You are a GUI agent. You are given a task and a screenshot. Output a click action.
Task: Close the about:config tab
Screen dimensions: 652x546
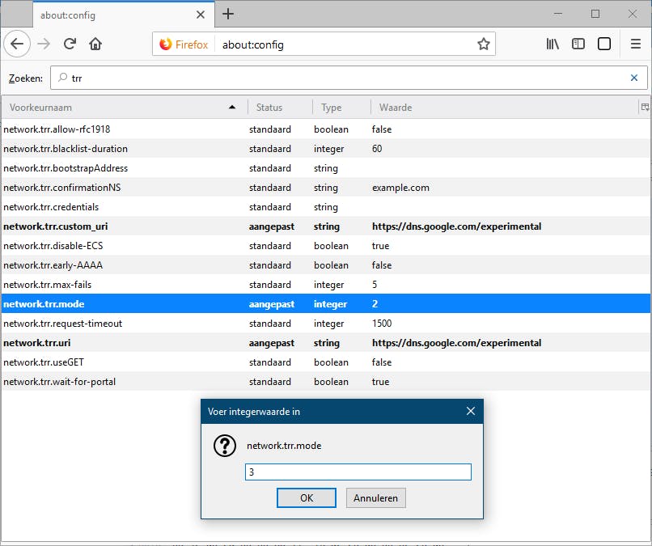201,15
